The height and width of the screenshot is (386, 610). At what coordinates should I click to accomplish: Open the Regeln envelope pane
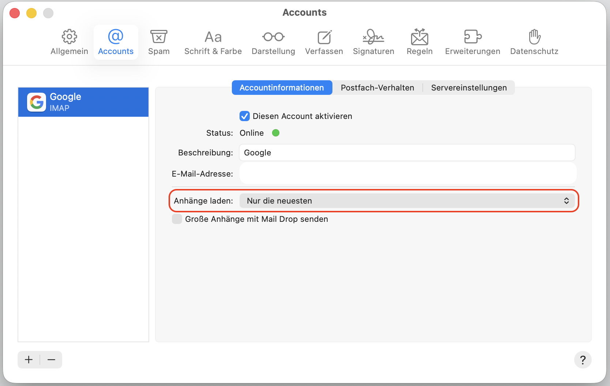tap(419, 42)
